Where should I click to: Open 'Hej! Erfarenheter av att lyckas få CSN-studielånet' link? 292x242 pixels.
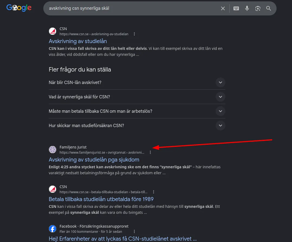click(x=122, y=239)
